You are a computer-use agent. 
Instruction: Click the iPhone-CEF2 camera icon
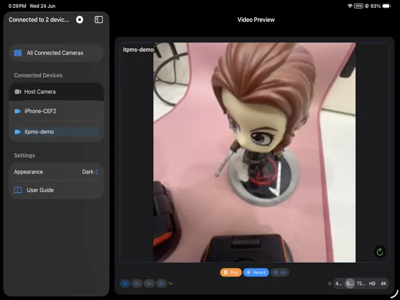pyautogui.click(x=17, y=111)
